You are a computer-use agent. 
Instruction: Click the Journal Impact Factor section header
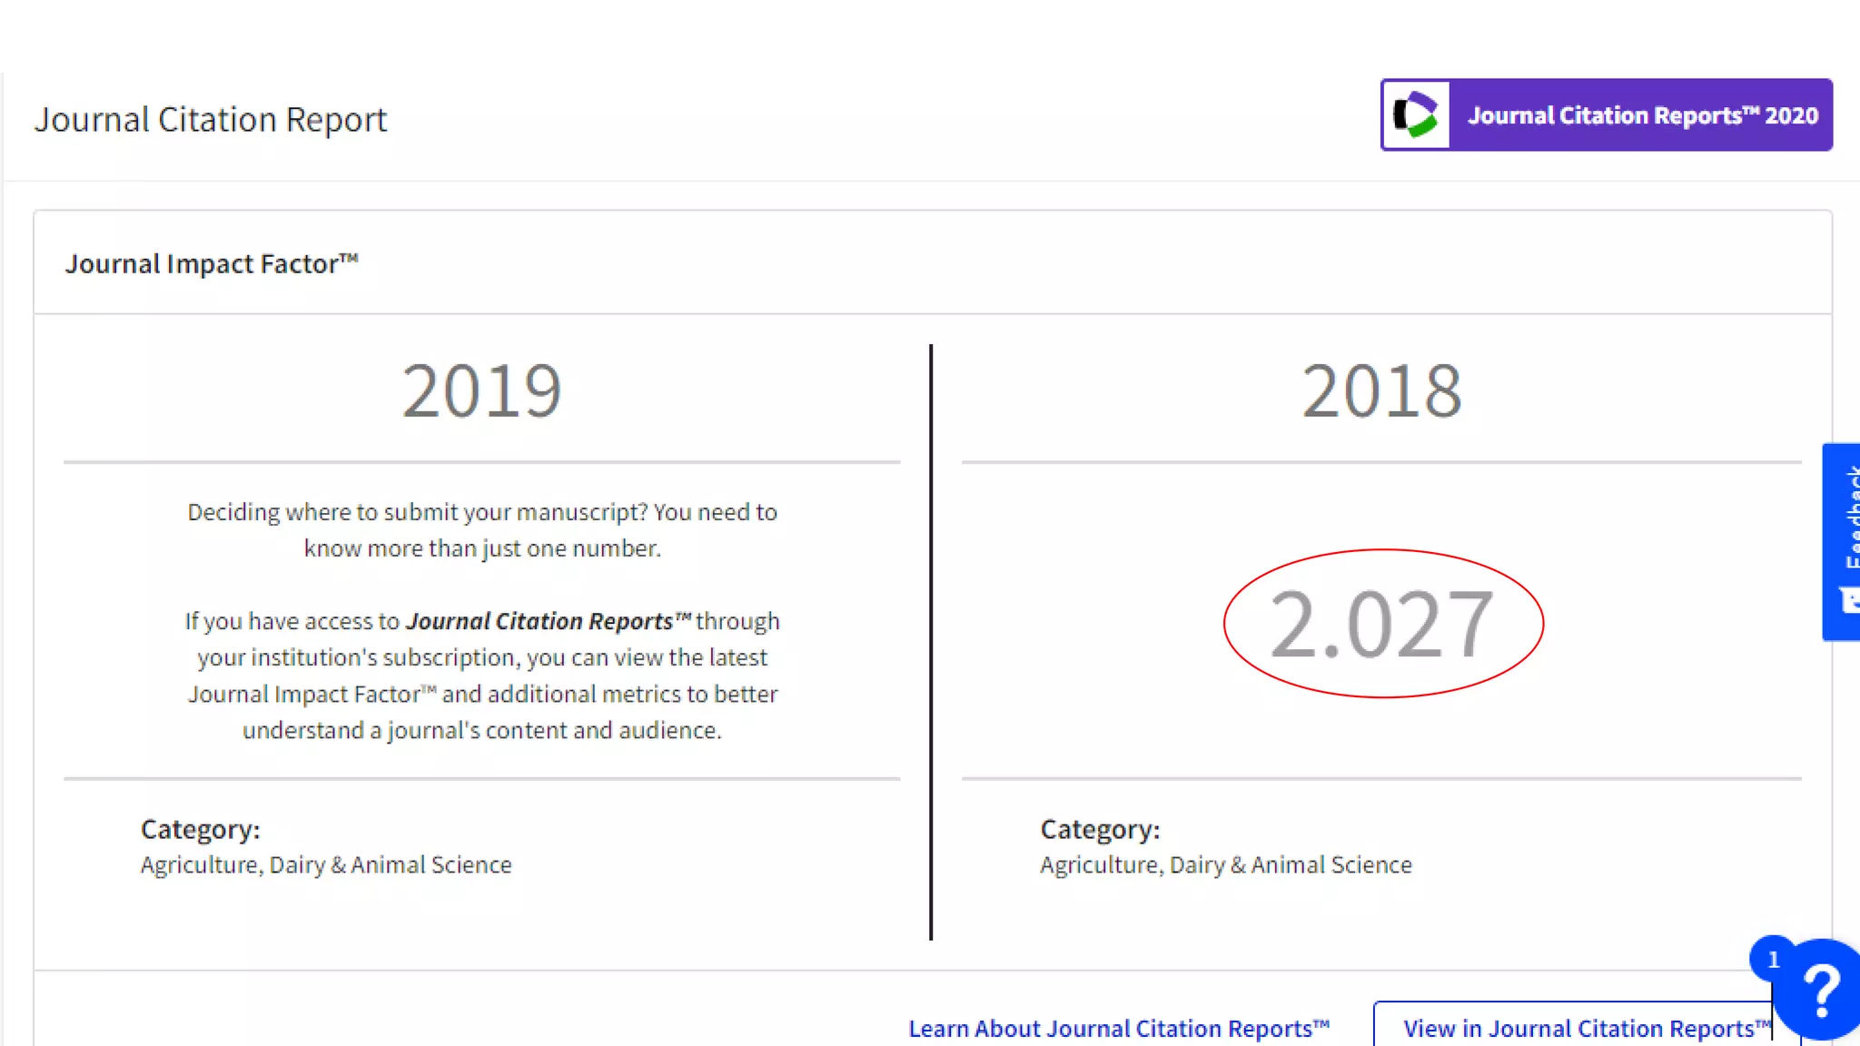coord(212,263)
